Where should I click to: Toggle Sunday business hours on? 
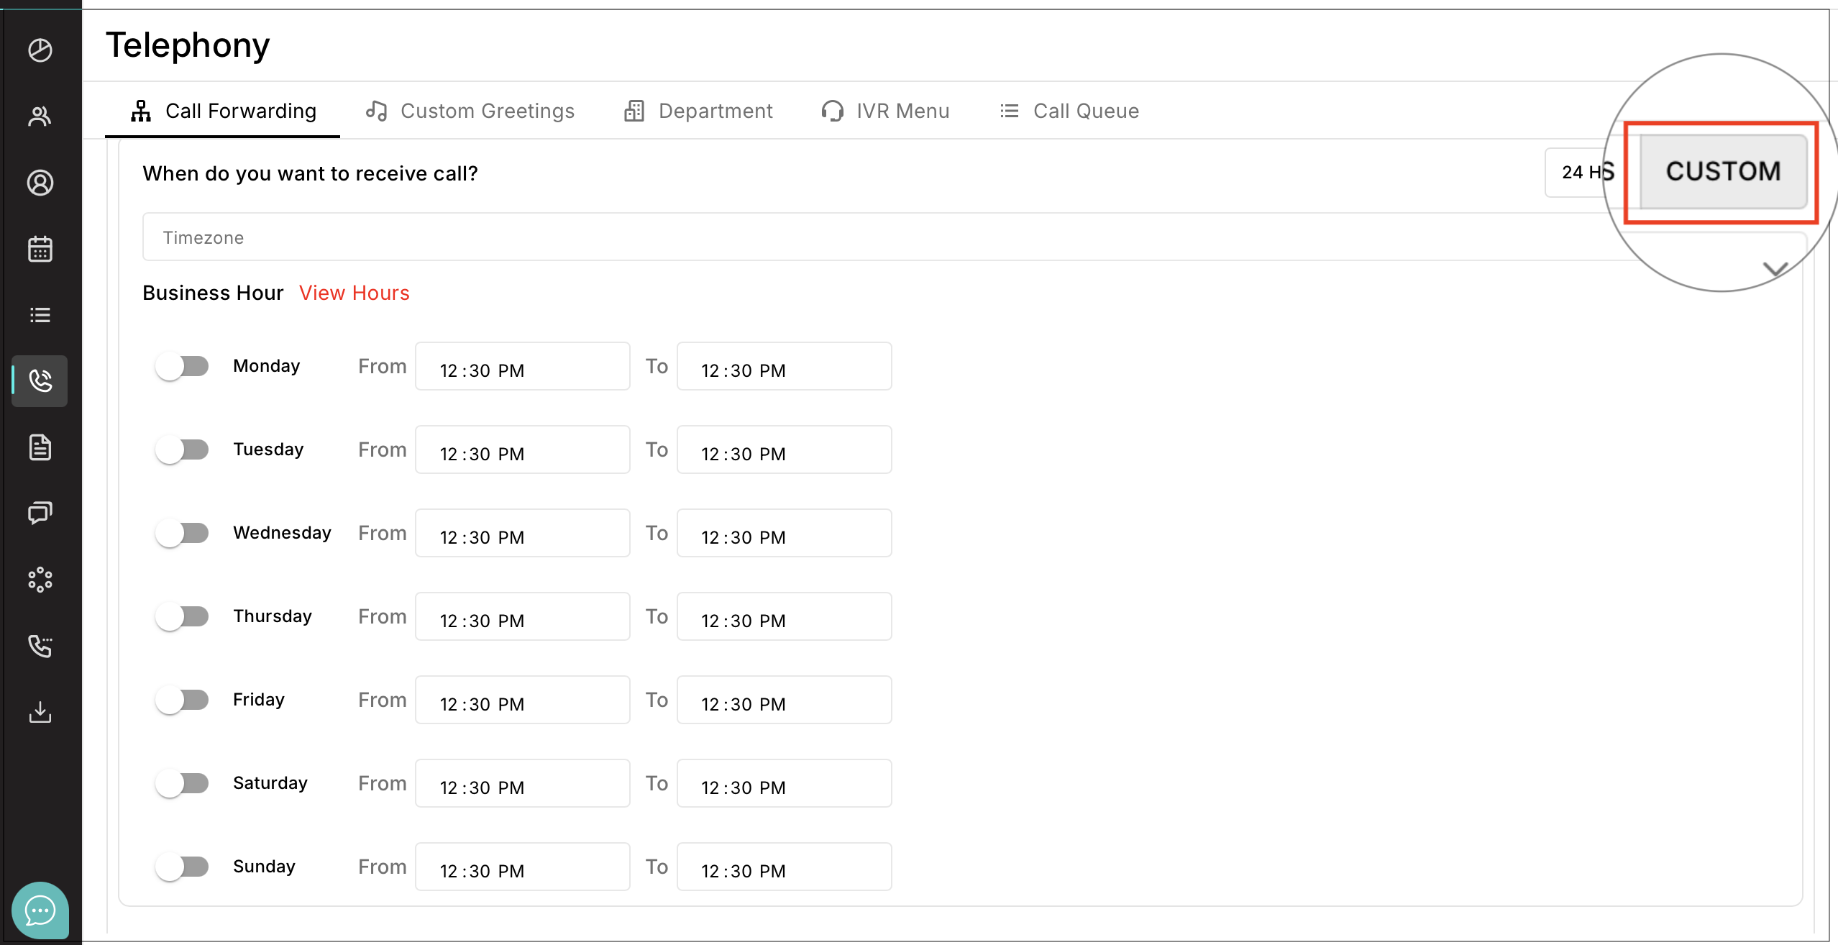(182, 867)
